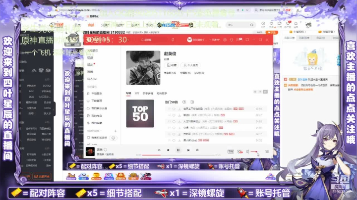Image resolution: width=357 pixels, height=200 pixels.
Task: Select the song title 黑人抱 (Live)
Action: 190,141
